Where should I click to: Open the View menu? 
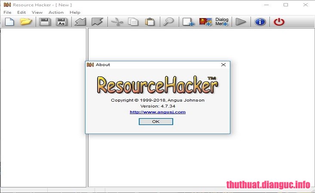click(37, 12)
